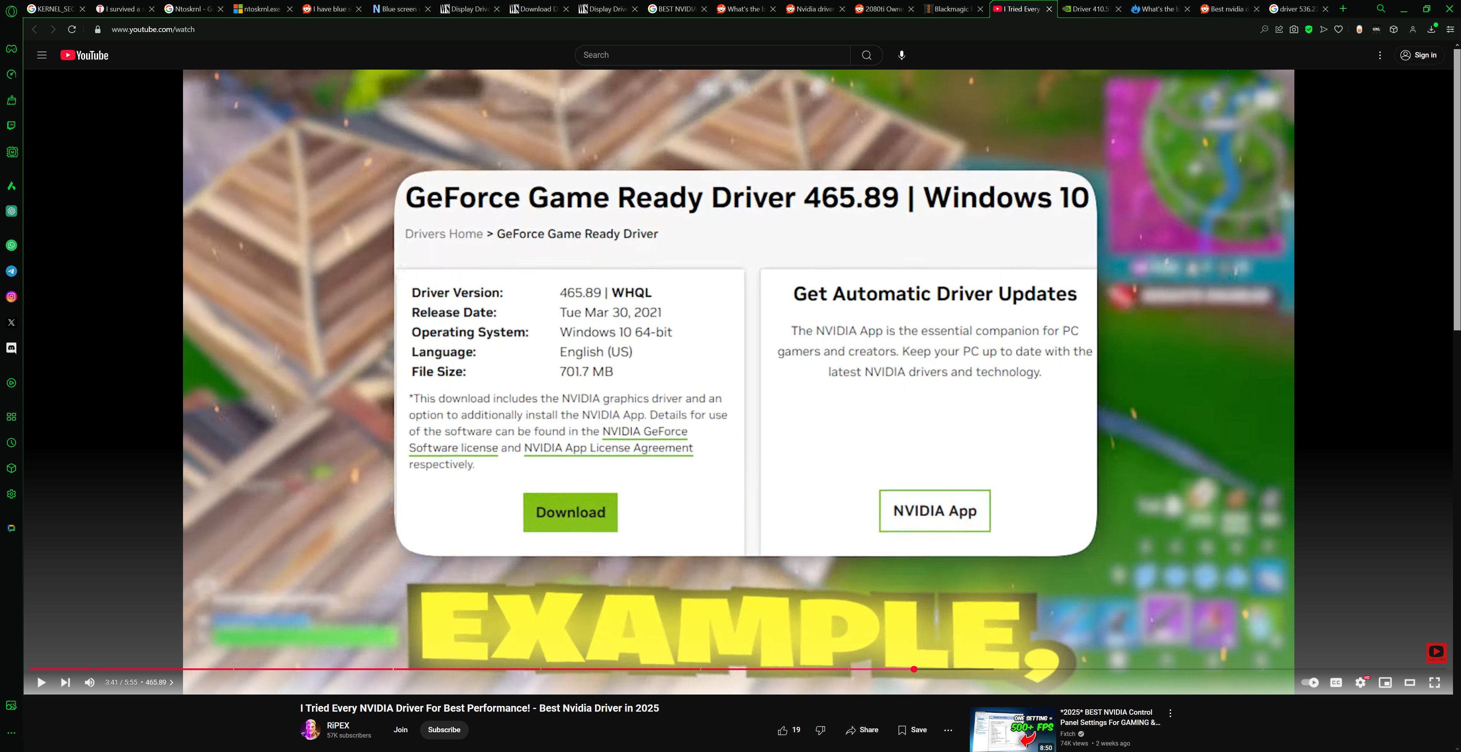
Task: Open X (Twitter) sidebar panel
Action: (x=11, y=322)
